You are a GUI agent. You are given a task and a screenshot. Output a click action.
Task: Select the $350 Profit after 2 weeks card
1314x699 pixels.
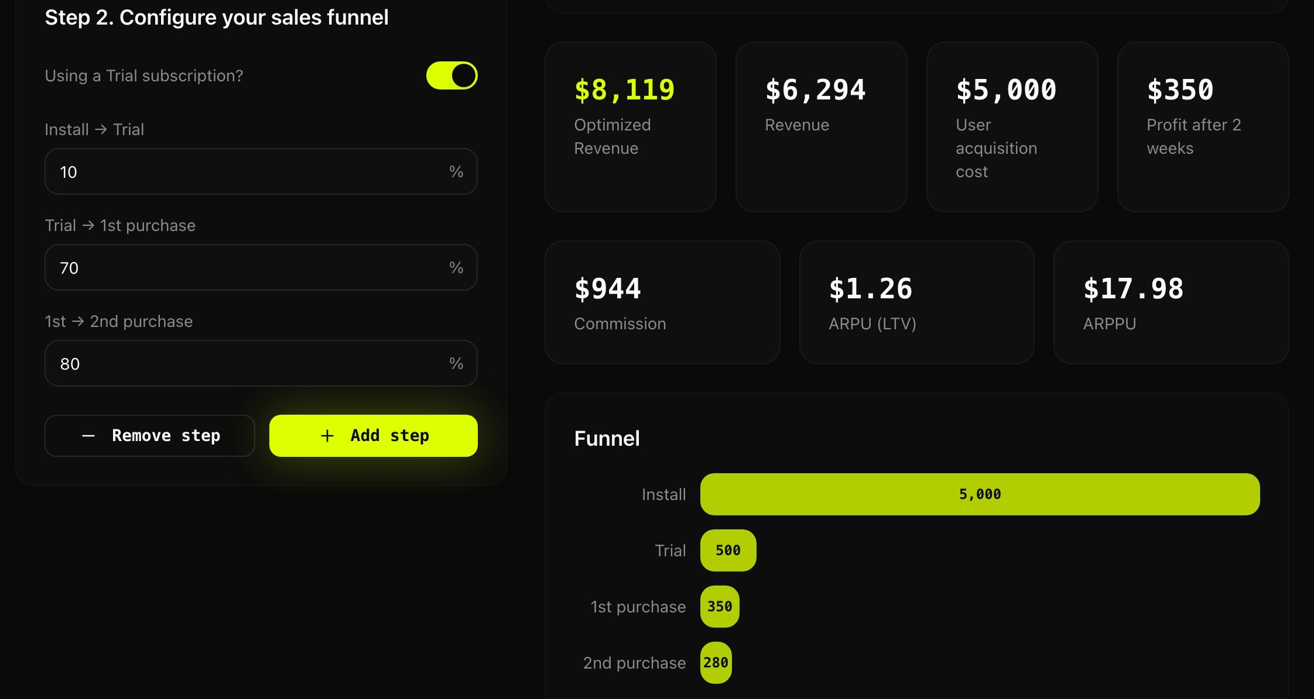(1202, 126)
